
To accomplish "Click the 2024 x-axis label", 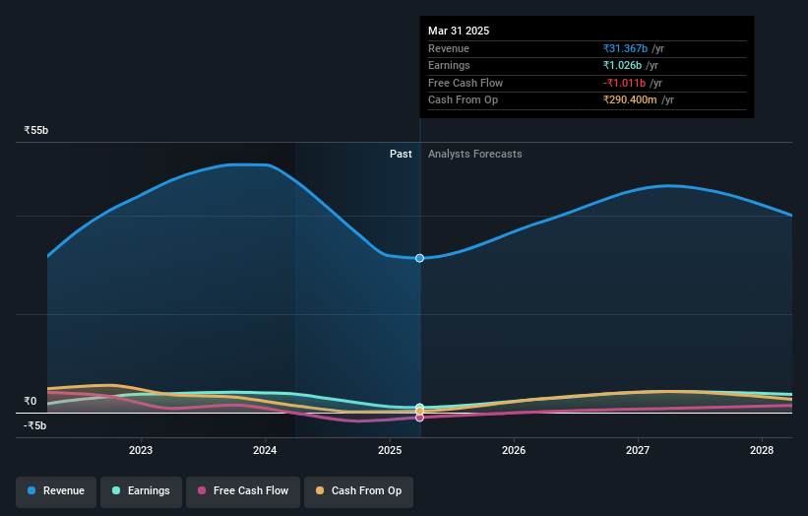I will point(265,451).
